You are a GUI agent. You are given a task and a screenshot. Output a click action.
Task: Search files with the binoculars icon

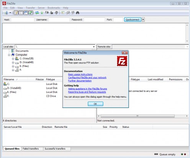point(78,13)
